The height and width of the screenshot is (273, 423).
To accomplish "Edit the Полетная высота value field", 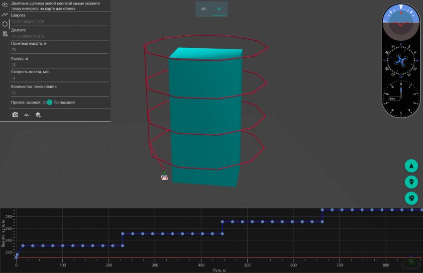I will tap(60, 50).
